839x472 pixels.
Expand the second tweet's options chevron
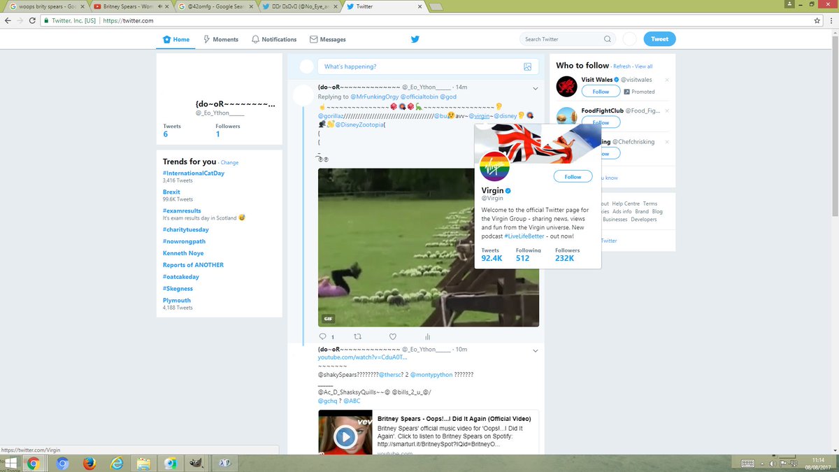(x=535, y=350)
